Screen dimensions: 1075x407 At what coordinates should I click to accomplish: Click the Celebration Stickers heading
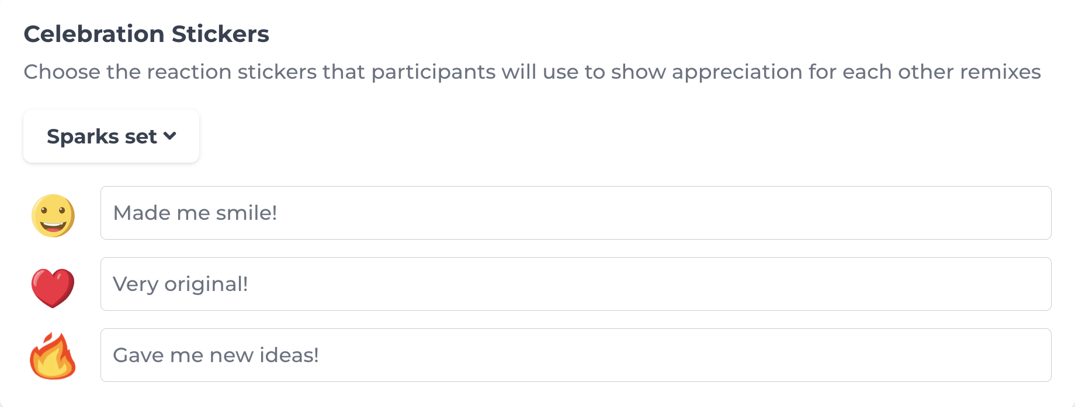tap(146, 34)
